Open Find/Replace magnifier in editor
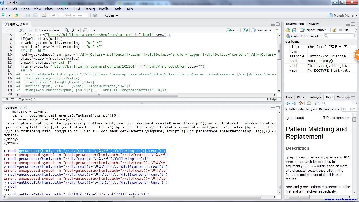Viewport: 359px width, 202px height. click(x=67, y=30)
